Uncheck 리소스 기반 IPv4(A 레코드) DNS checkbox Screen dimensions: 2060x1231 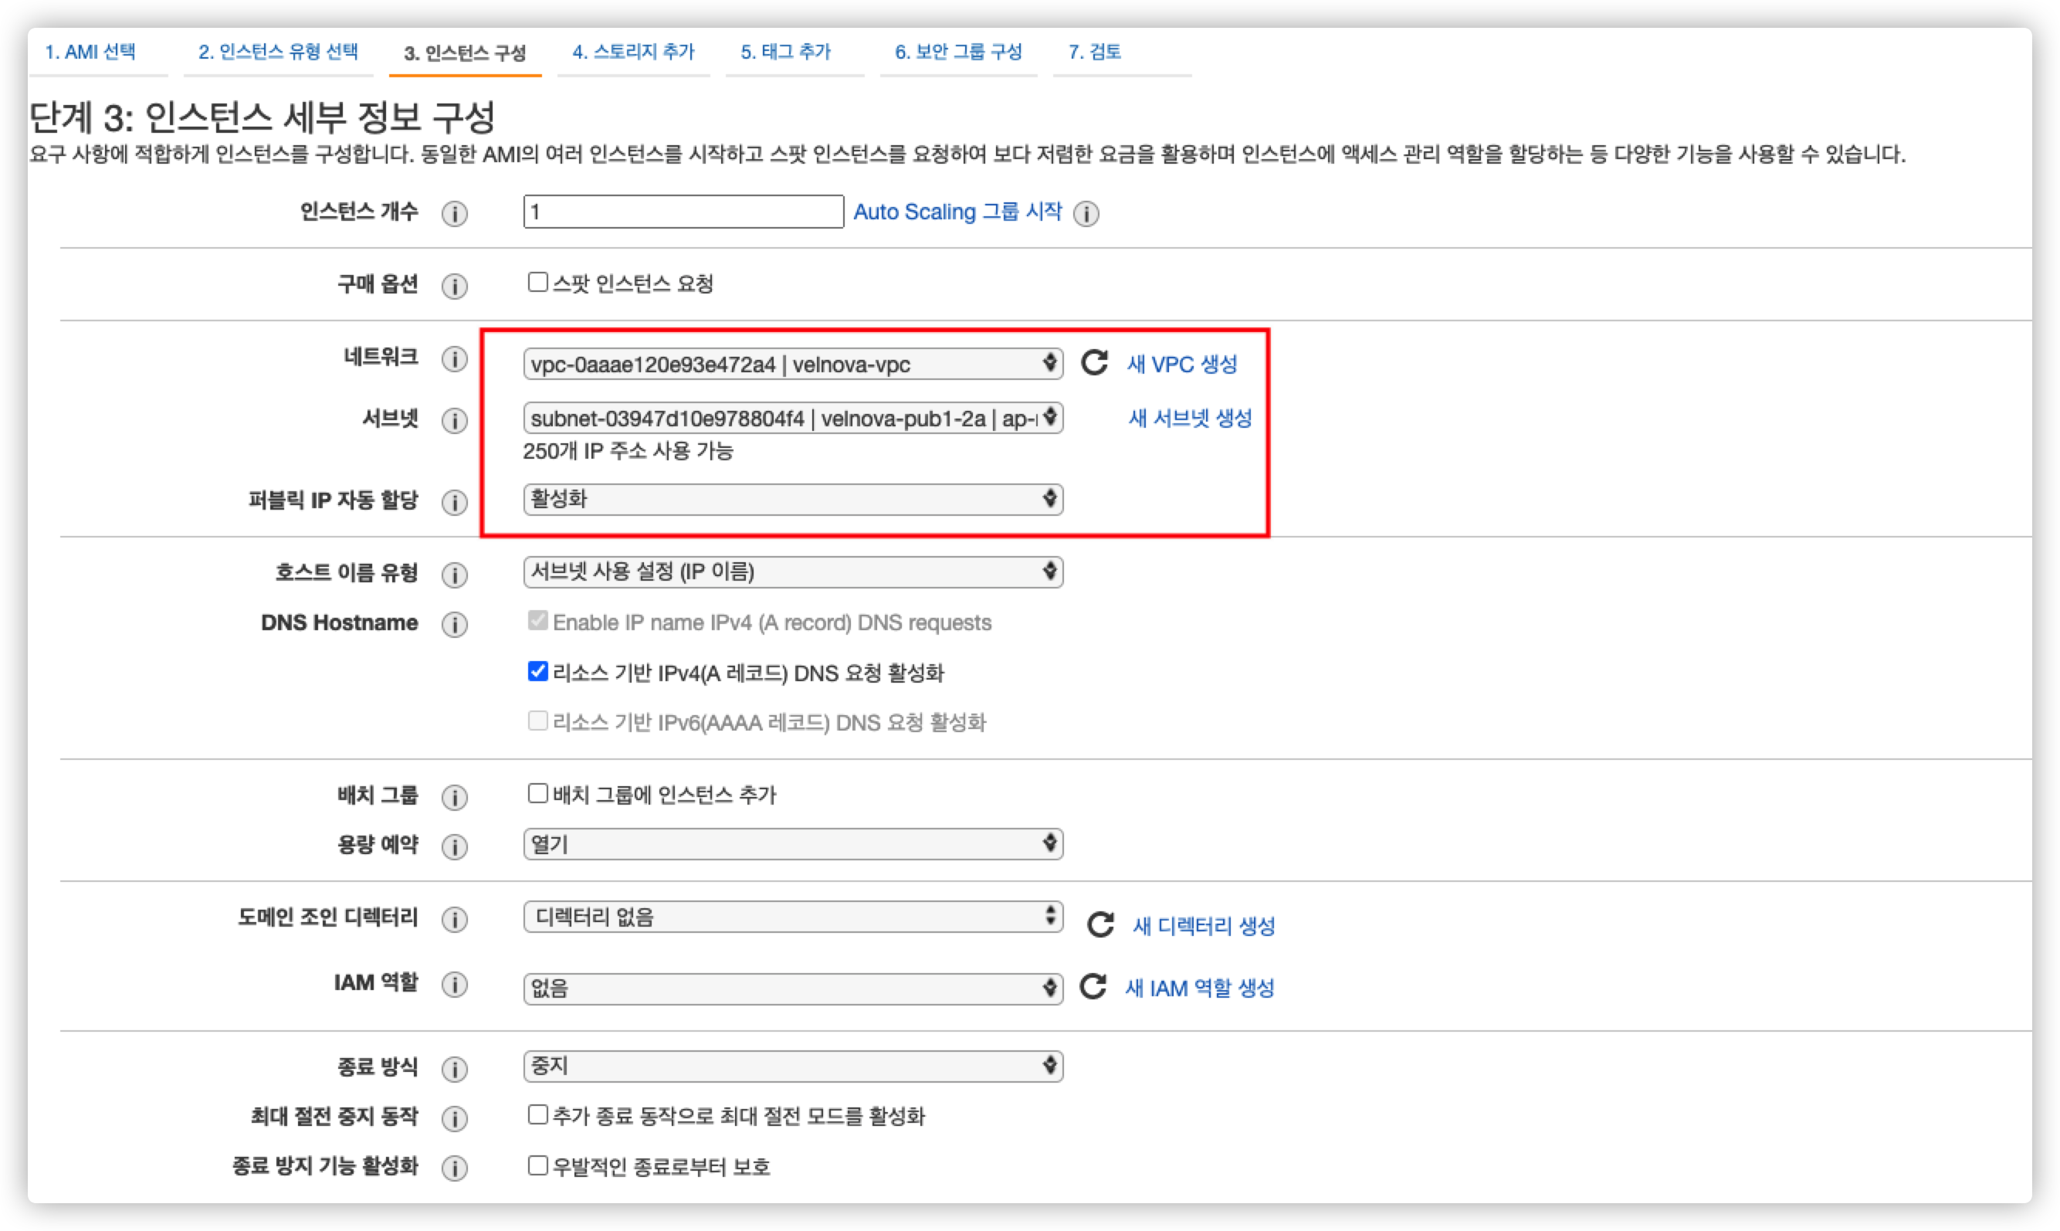point(537,671)
